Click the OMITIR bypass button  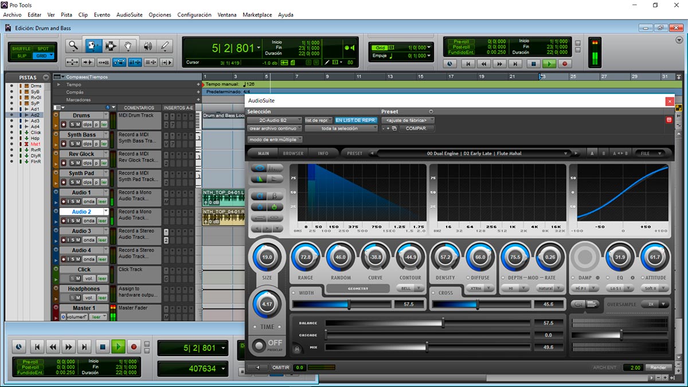point(280,368)
